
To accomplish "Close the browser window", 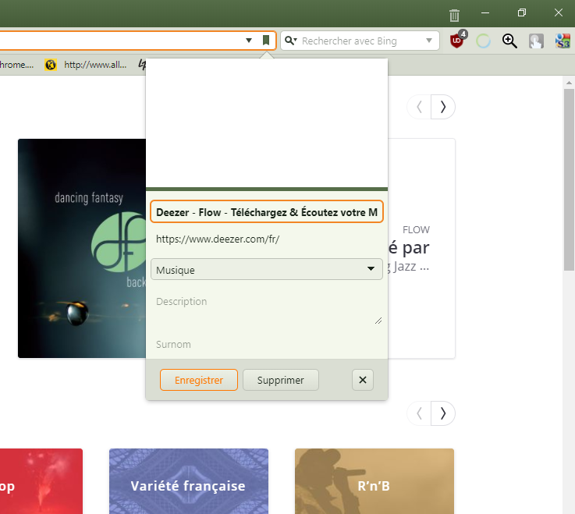I will (558, 12).
